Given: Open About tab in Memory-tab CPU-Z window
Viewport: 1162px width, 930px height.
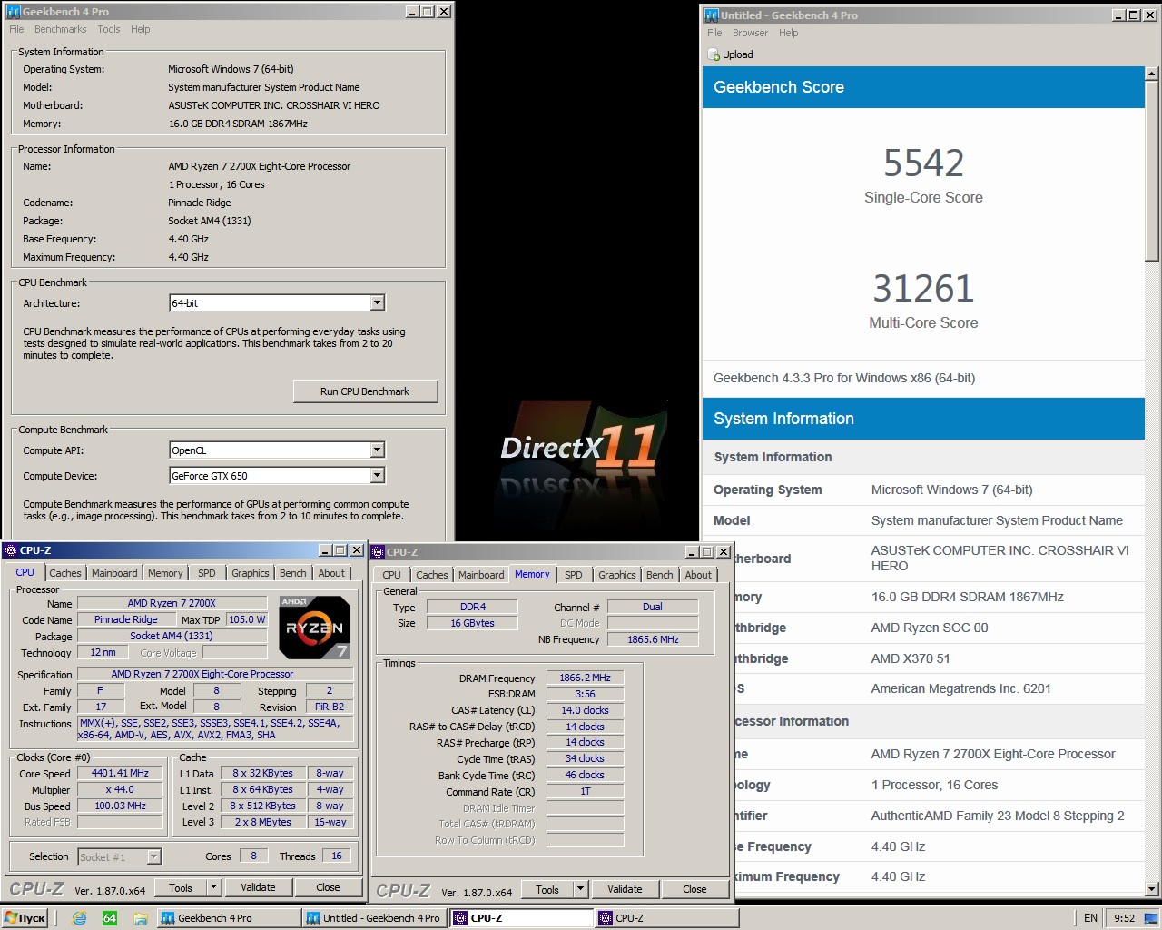Looking at the screenshot, I should [698, 575].
